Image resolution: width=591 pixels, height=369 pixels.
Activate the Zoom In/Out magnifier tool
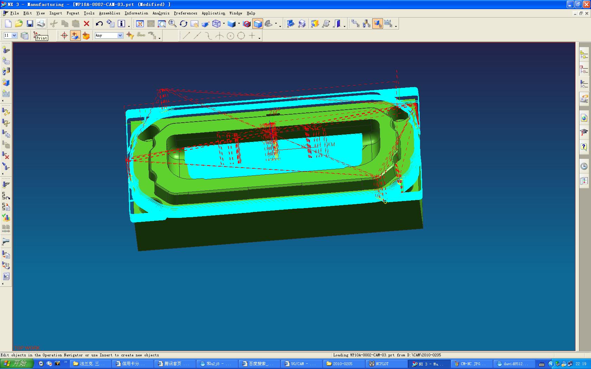point(173,24)
